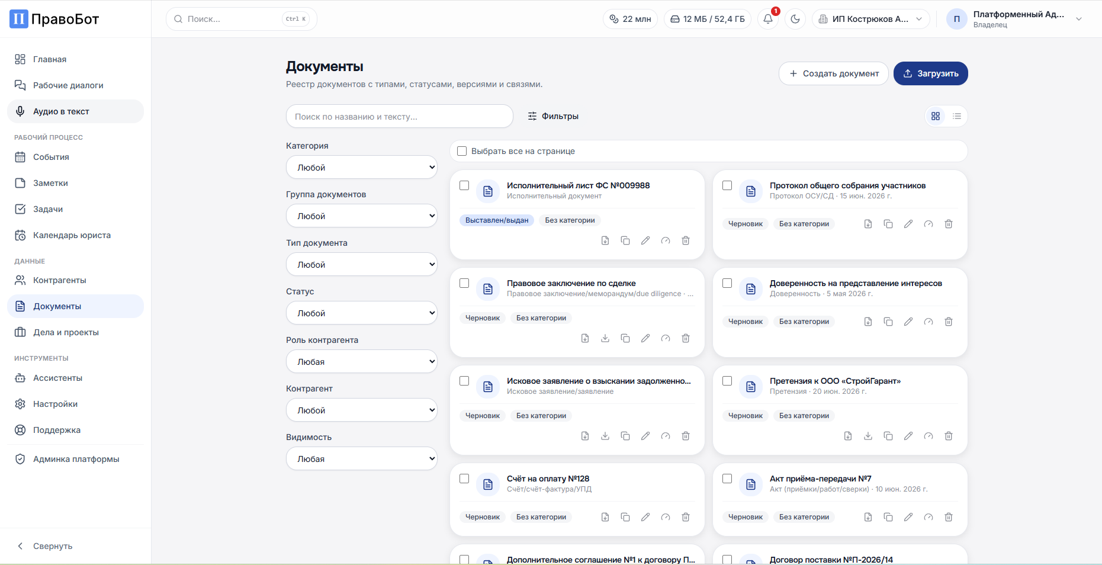Edit the Доверенность на представление интересов document
Viewport: 1102px width, 565px height.
click(x=908, y=322)
